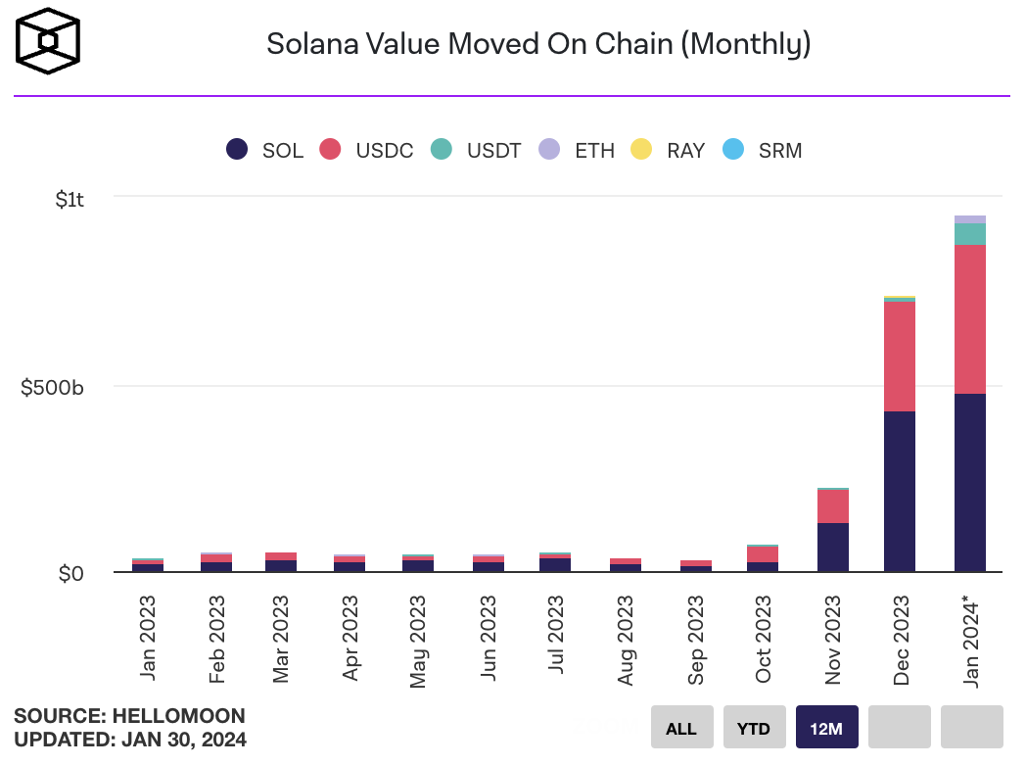Click the red USDC segment of Dec 2023 bar
Viewport: 1026px width, 766px height.
point(899,356)
